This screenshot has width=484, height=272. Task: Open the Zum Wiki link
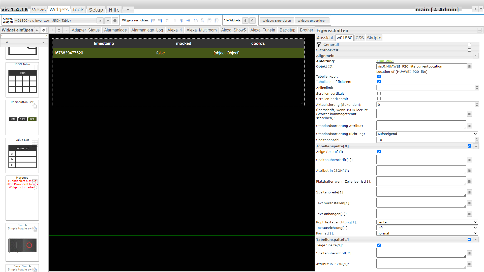point(385,61)
